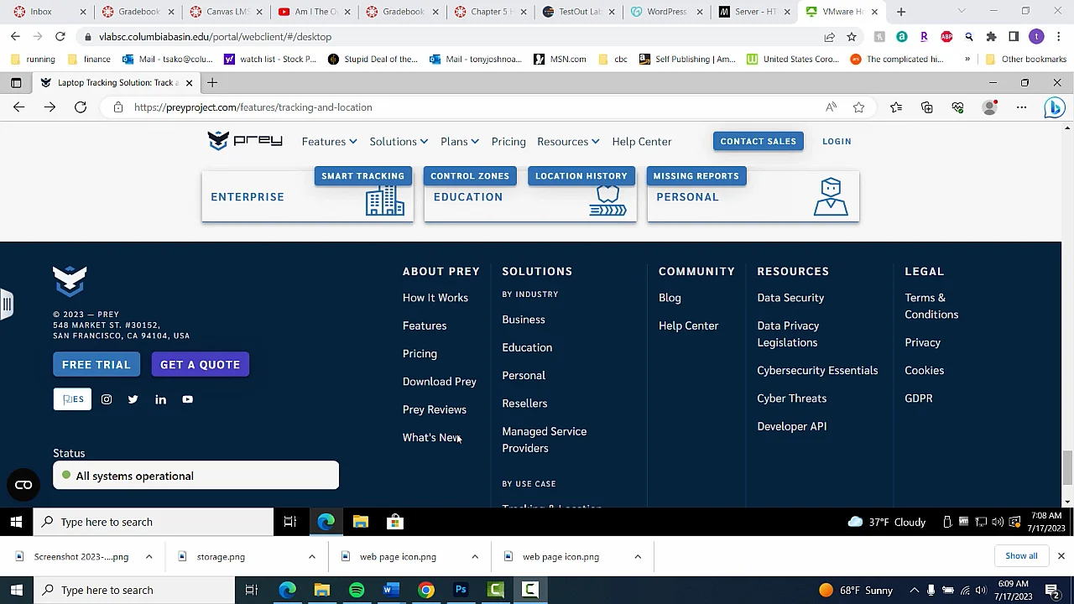This screenshot has height=604, width=1074.
Task: Open the Download Prey footer link
Action: 440,382
